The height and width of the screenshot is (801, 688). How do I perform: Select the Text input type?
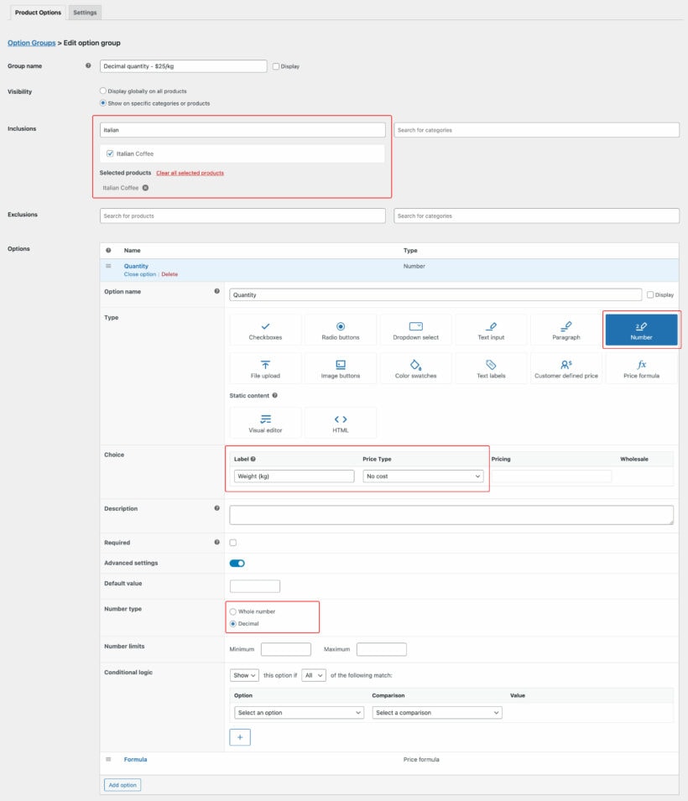[492, 329]
